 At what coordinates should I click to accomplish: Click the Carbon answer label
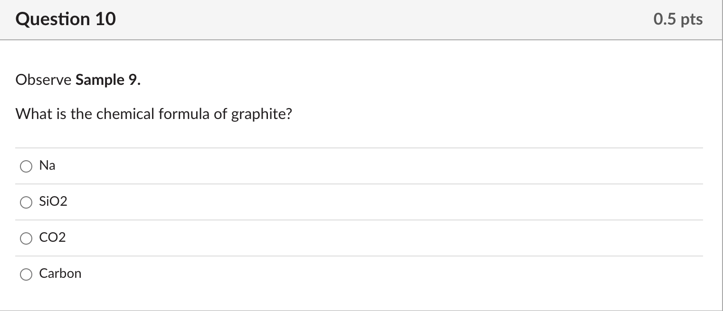click(x=60, y=274)
